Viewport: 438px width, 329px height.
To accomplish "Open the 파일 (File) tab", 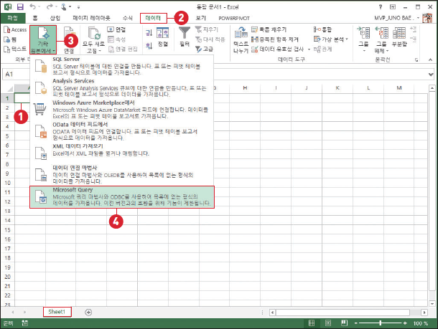I will 13,18.
